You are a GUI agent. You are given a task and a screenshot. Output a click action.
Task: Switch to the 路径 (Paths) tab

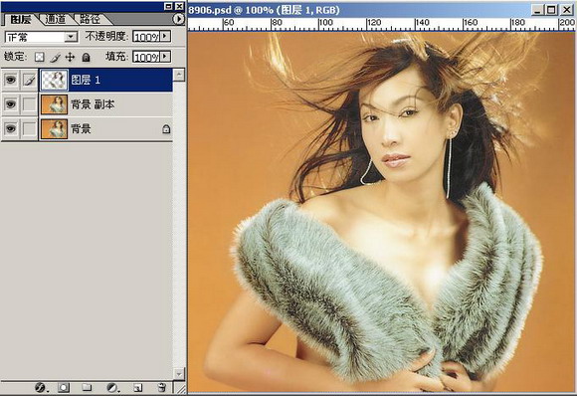point(90,19)
